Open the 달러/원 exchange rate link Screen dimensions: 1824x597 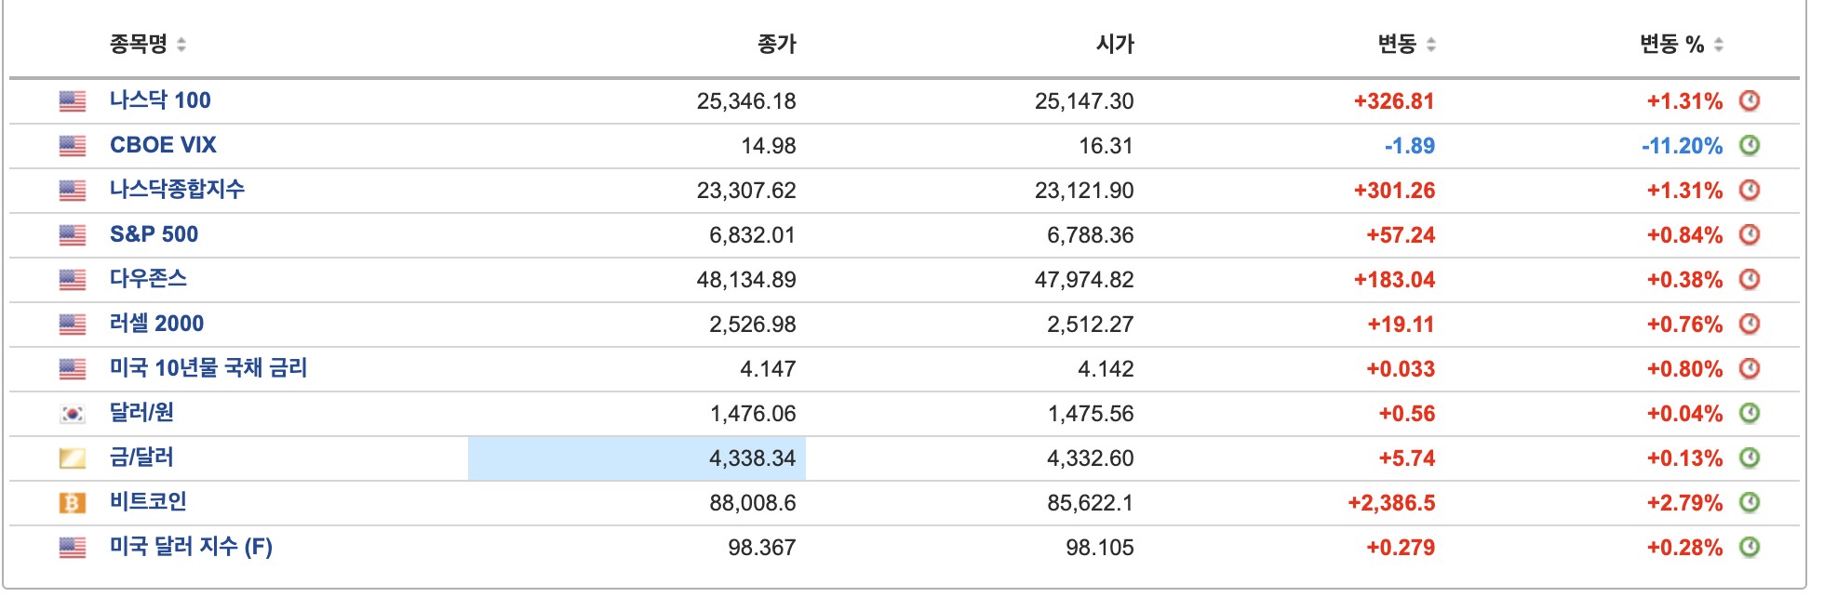(x=141, y=413)
